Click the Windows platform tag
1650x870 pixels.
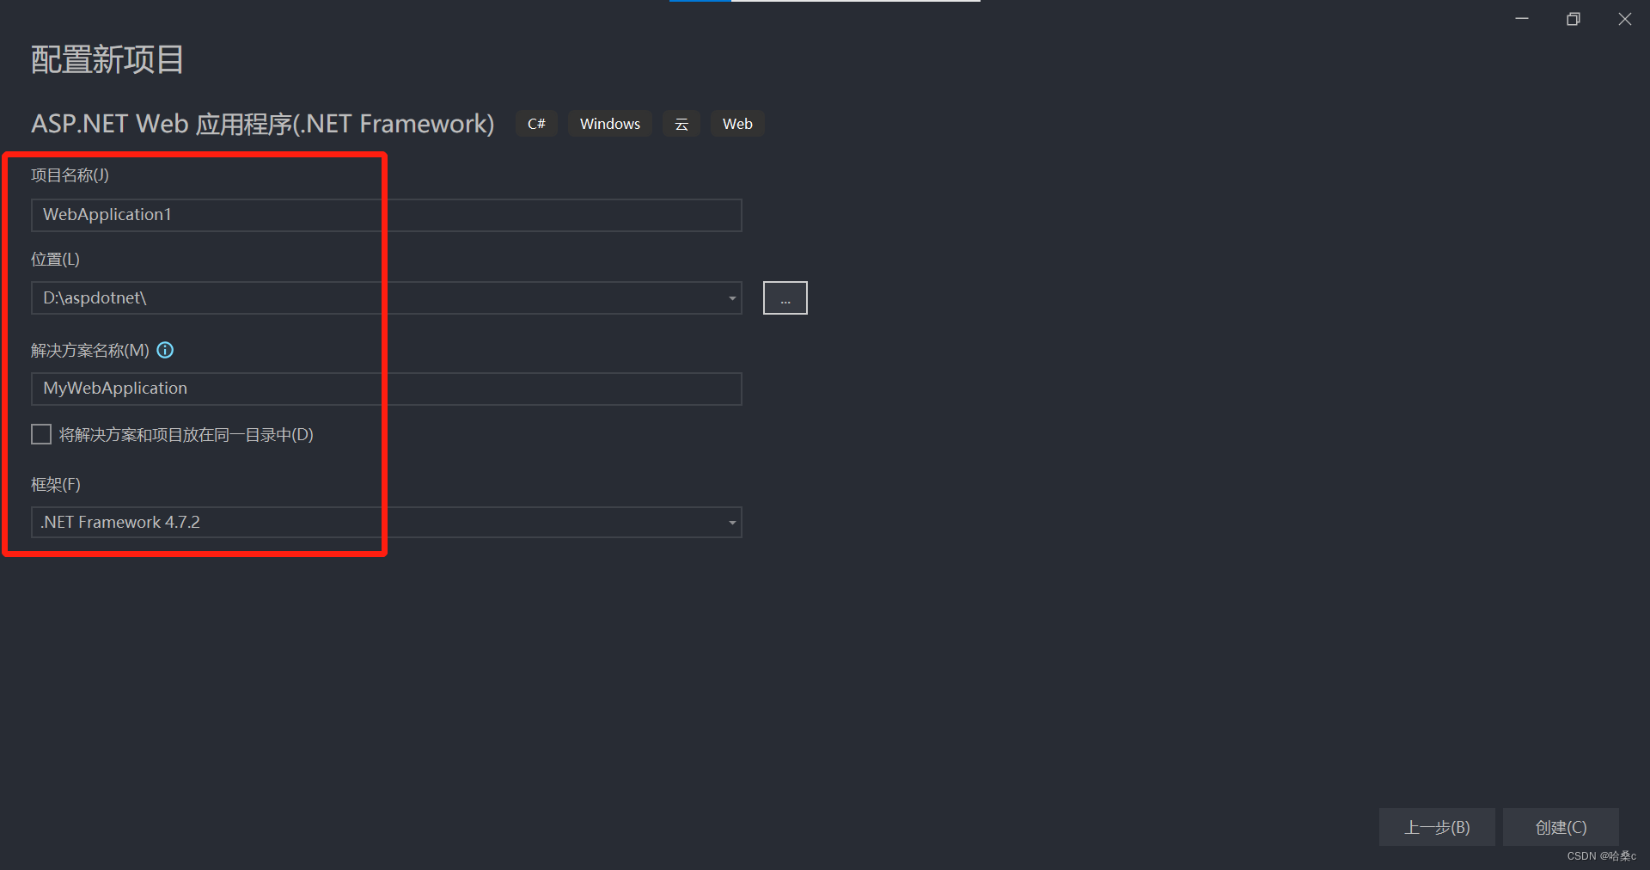tap(610, 124)
